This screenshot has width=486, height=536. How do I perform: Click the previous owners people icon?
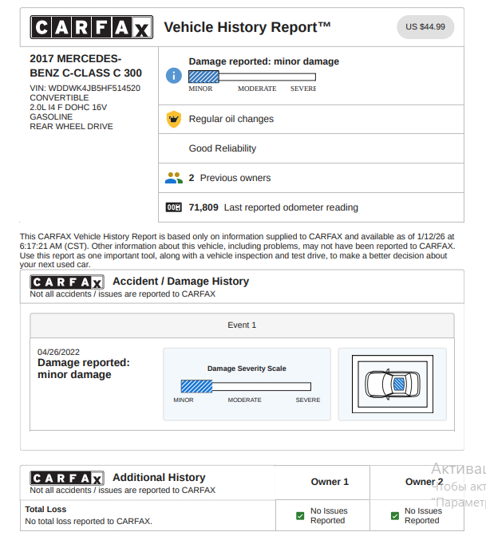click(173, 178)
